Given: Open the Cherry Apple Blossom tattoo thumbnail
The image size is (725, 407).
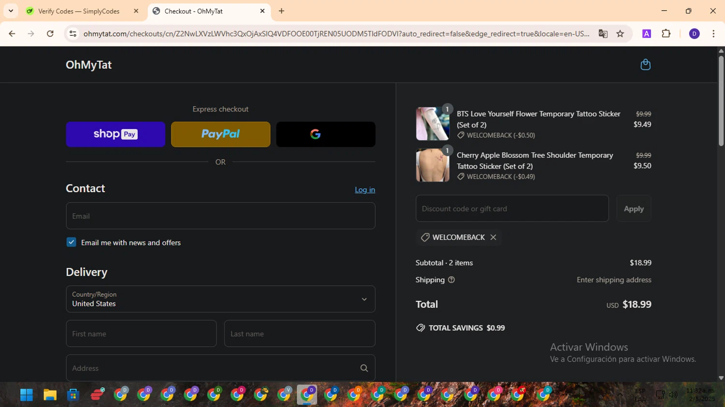Looking at the screenshot, I should pos(433,165).
